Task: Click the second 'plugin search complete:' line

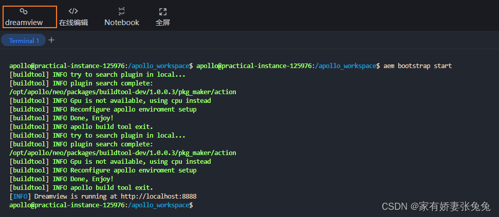Action: tap(81, 144)
